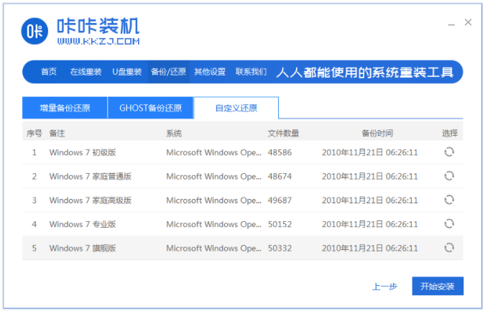This screenshot has height=311, width=485.
Task: Close the 咔咔装机 window
Action: coord(468,22)
